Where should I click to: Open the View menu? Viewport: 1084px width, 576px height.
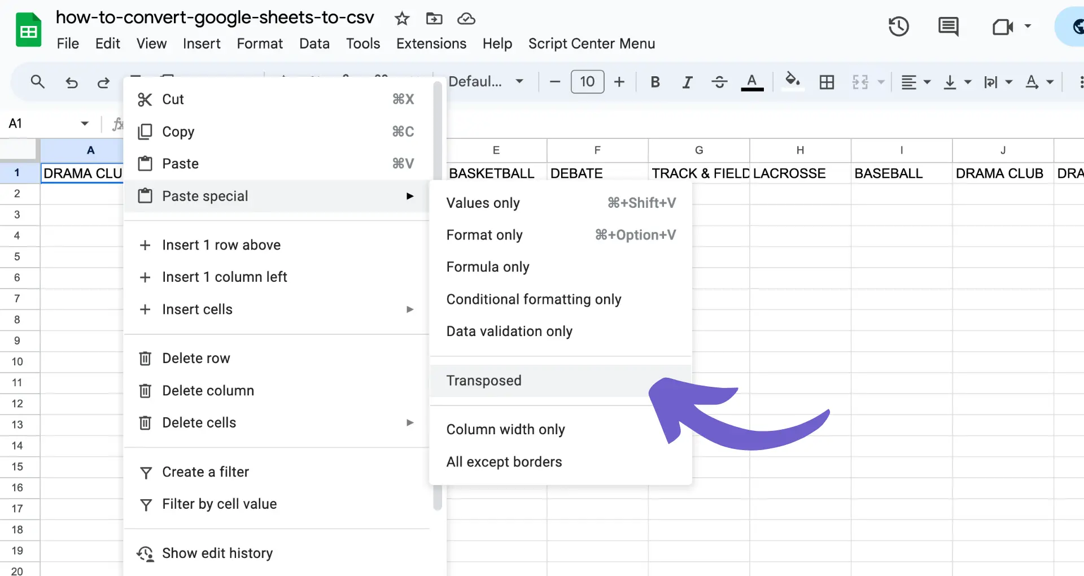coord(151,43)
